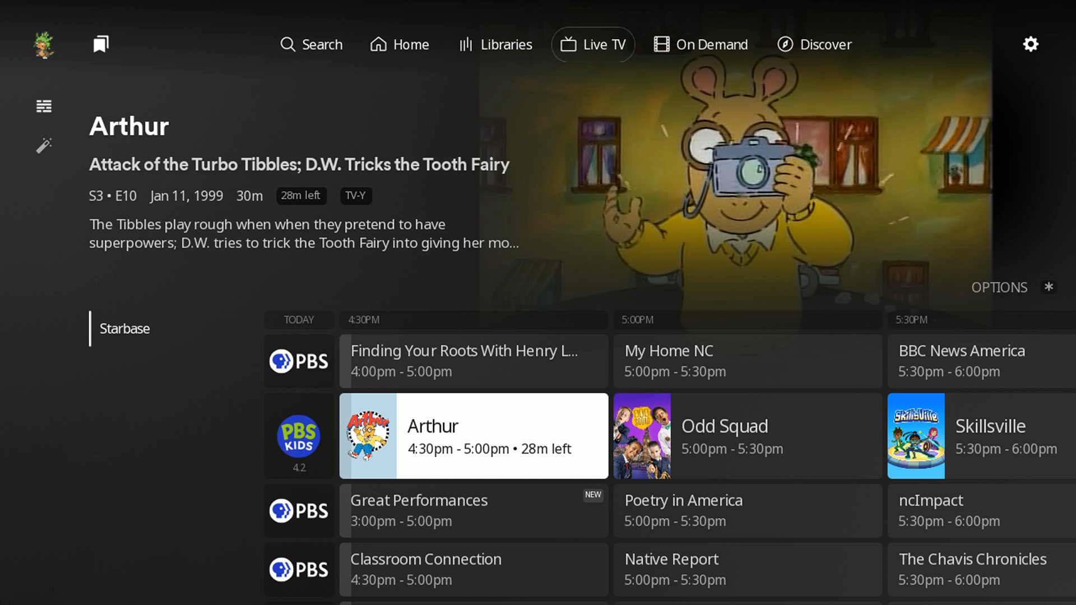
Task: Select the Live TV tab
Action: 593,44
